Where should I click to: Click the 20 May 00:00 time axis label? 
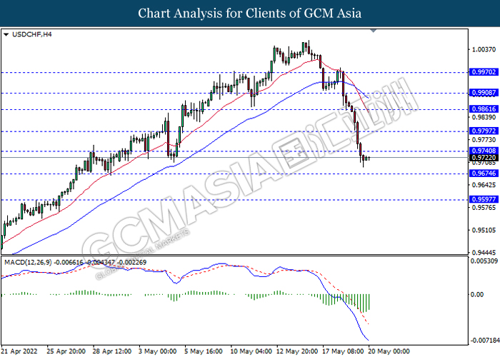pyautogui.click(x=389, y=351)
